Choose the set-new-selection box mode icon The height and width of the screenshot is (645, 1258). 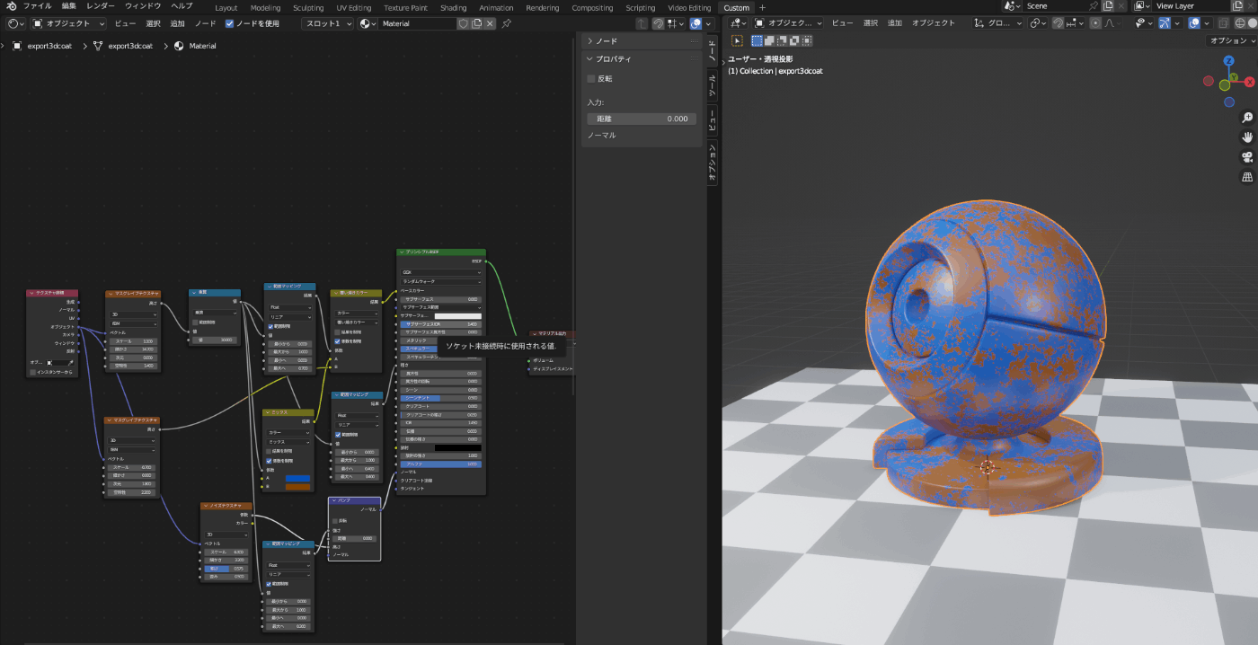coord(757,40)
